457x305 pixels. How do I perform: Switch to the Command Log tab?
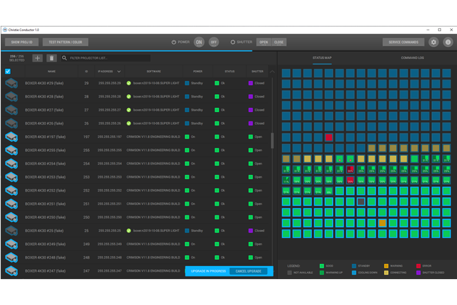(x=412, y=58)
